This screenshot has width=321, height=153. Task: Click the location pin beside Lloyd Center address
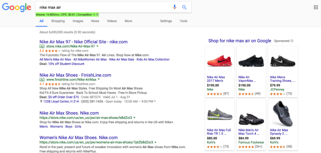click(41, 101)
